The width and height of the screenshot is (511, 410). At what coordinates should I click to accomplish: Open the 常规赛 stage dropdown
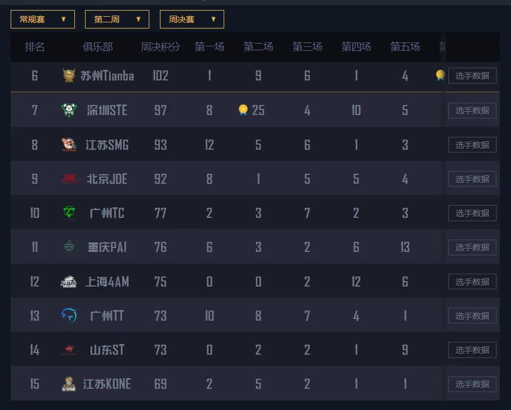[42, 19]
